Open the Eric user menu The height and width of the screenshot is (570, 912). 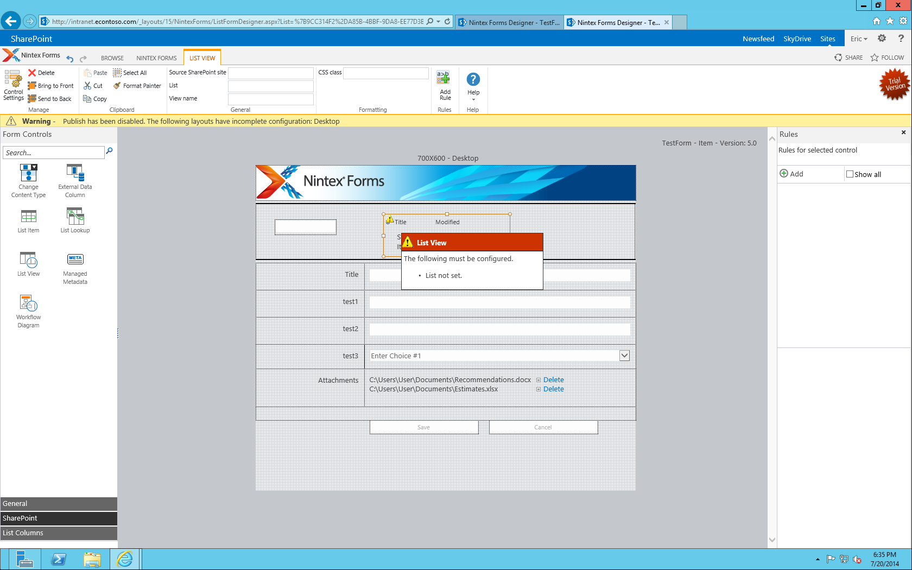(859, 39)
